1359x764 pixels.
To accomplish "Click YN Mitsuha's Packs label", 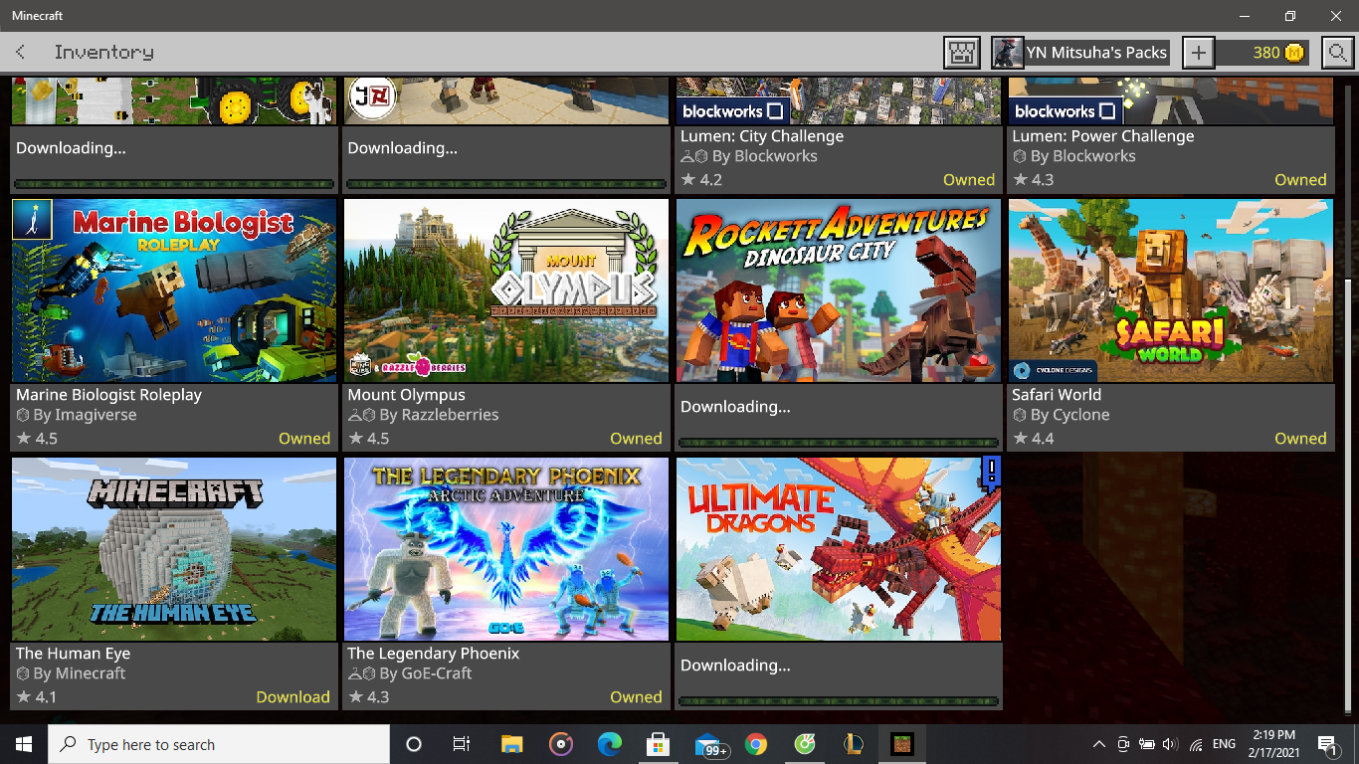I will point(1097,53).
